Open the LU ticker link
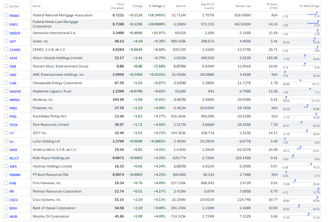 11,141
